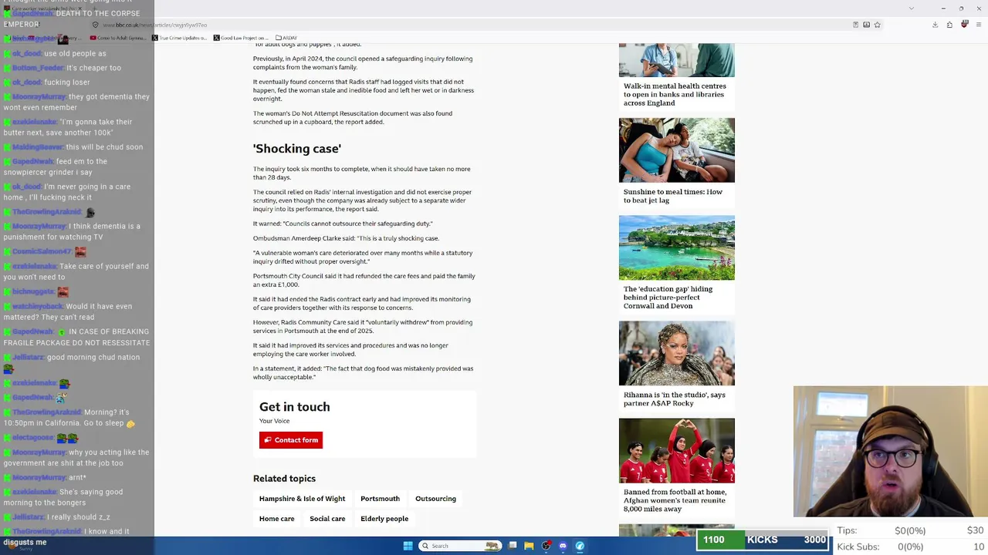
Task: Click the picture-in-picture icon beside the bookmark star
Action: tap(866, 25)
